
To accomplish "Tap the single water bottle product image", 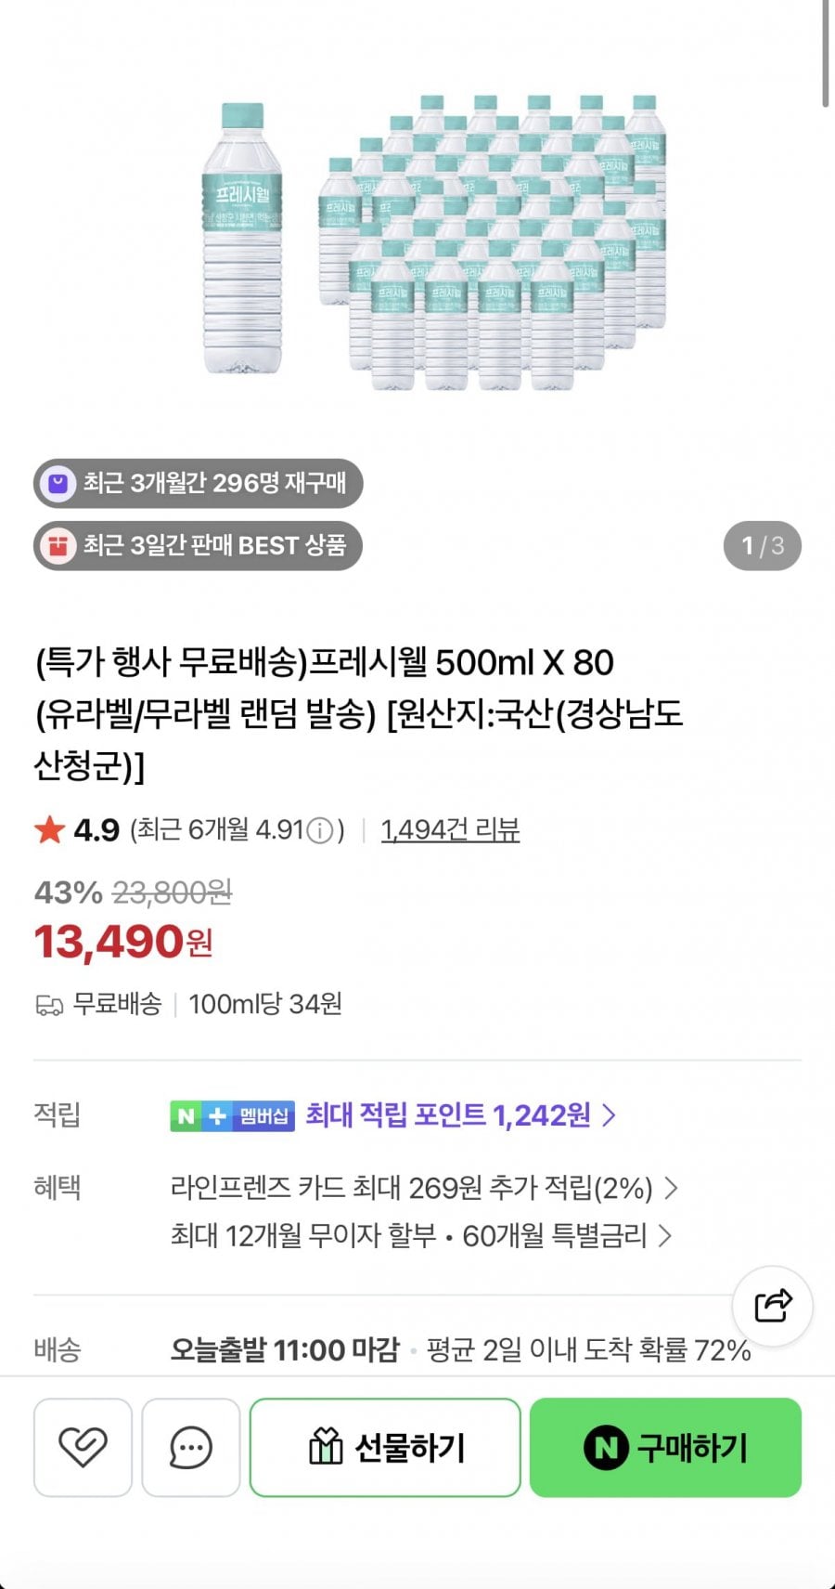I will click(x=242, y=239).
